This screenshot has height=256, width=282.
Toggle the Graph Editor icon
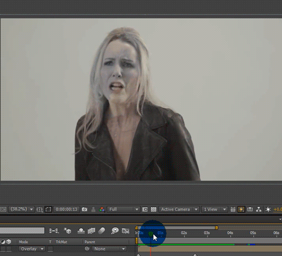[125, 231]
